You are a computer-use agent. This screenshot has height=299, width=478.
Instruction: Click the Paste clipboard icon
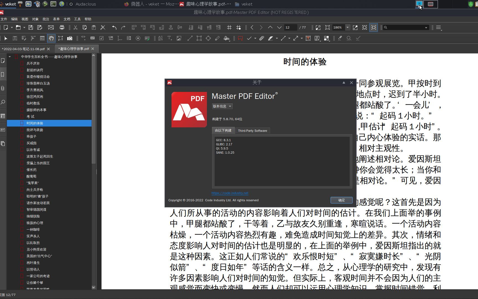point(94,27)
